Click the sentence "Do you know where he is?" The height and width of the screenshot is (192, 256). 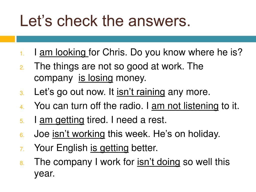pyautogui.click(x=186, y=52)
